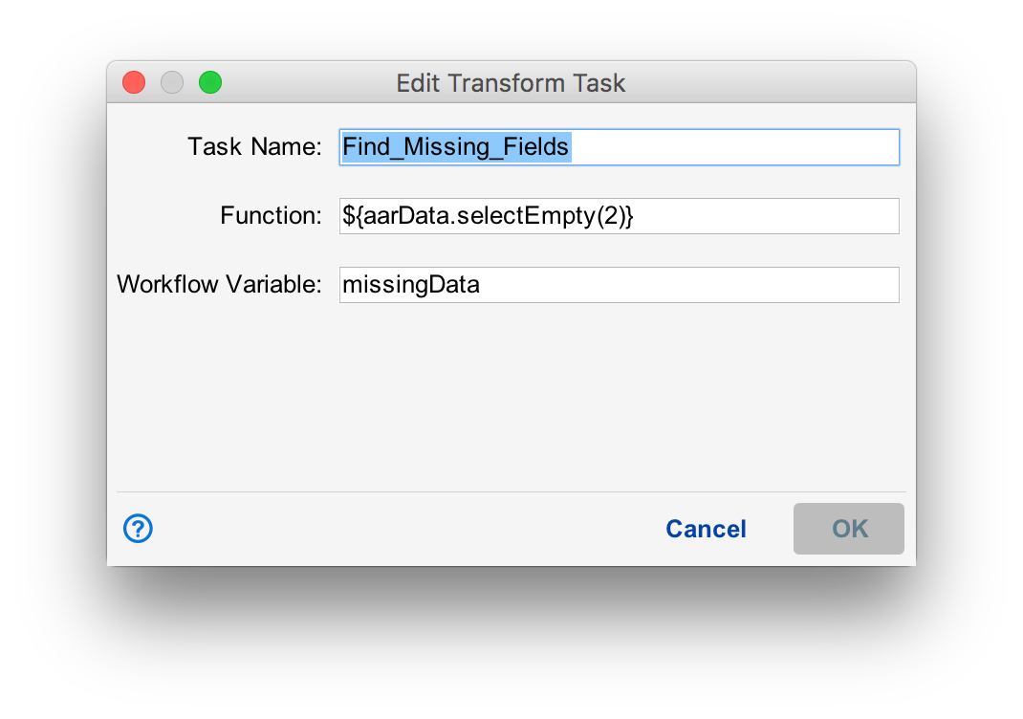Select the macOS zoom control on this dialog
1023x719 pixels.
(x=210, y=82)
